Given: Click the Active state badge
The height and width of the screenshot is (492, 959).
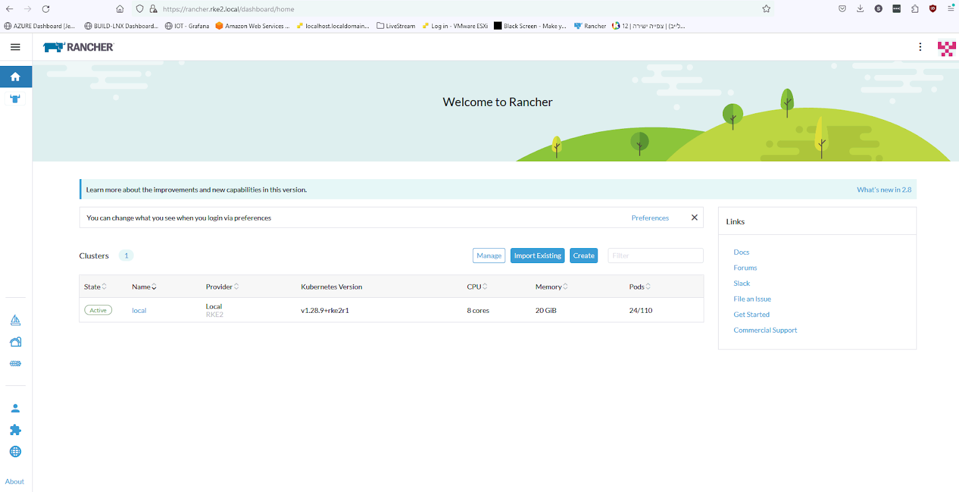Looking at the screenshot, I should pos(98,310).
